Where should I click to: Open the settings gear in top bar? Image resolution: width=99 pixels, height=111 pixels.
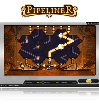(x=88, y=23)
